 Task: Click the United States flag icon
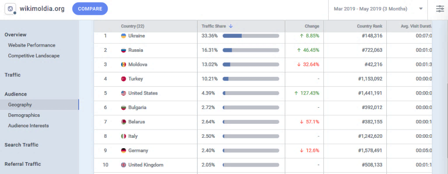123,93
